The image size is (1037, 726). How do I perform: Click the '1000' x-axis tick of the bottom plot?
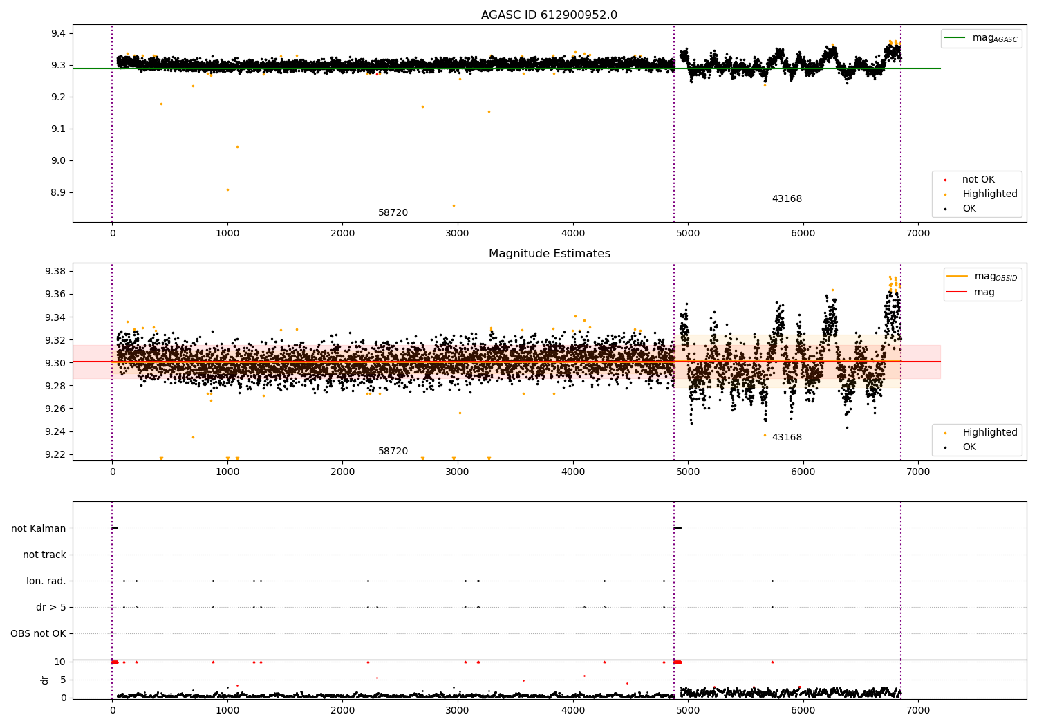tap(227, 710)
